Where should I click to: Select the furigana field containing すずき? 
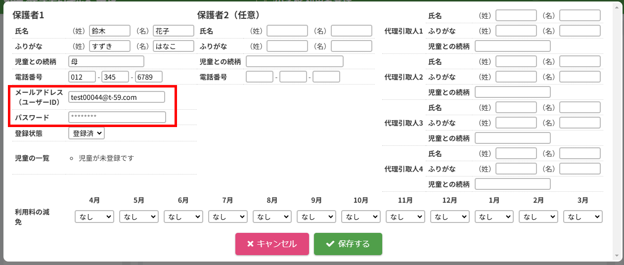pos(110,46)
